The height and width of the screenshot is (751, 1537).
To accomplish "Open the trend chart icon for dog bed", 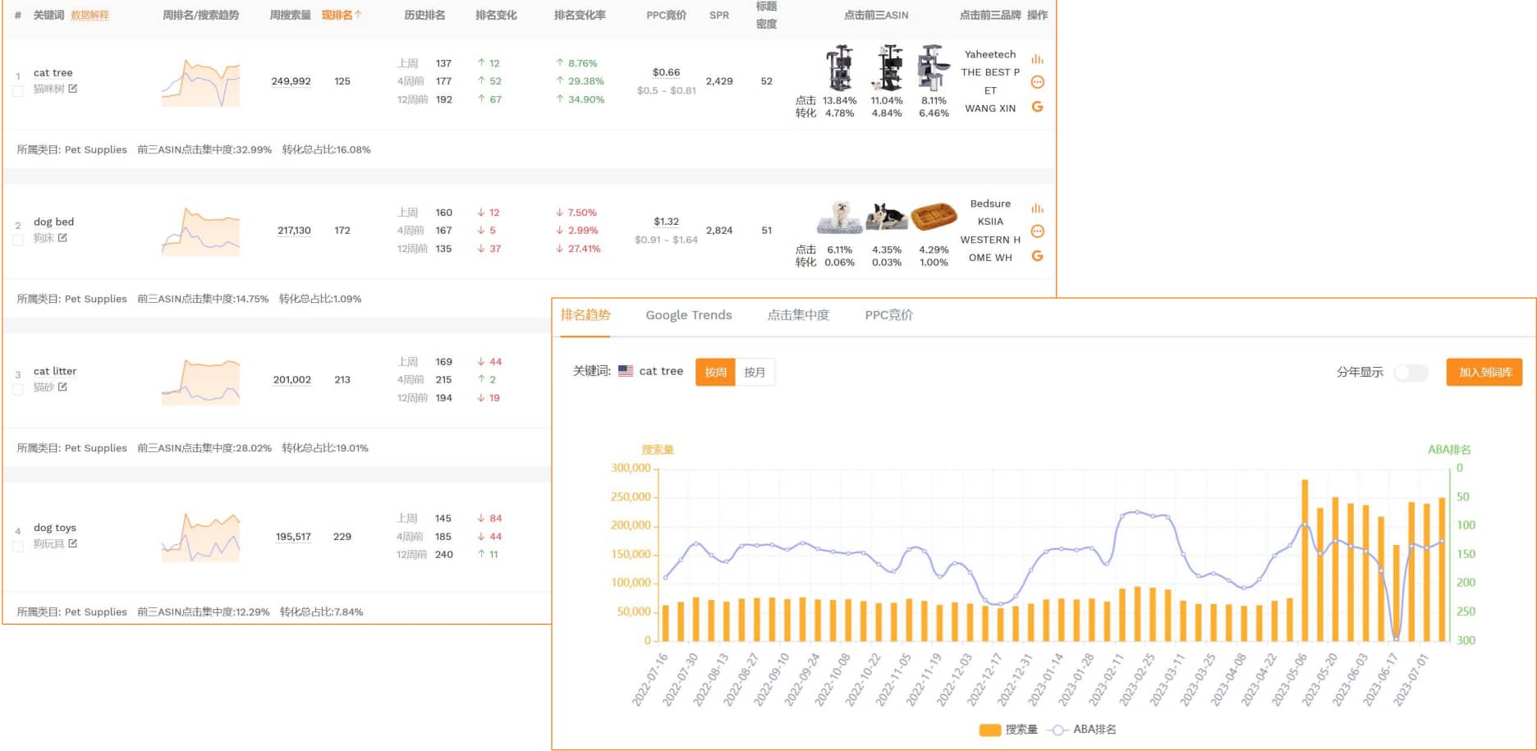I will (x=1037, y=208).
